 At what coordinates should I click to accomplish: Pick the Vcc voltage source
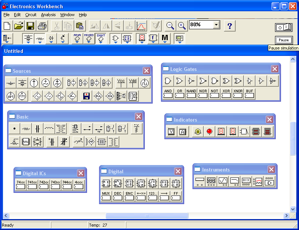click(x=121, y=83)
